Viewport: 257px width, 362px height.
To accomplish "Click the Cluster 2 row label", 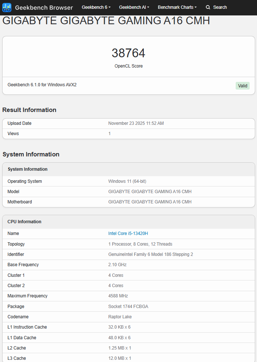I will click(x=16, y=286).
